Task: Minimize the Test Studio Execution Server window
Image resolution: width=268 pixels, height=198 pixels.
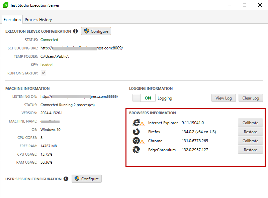Action: 230,5
